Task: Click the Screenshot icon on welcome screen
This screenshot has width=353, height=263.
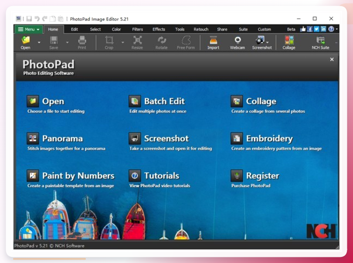Action: click(x=135, y=138)
